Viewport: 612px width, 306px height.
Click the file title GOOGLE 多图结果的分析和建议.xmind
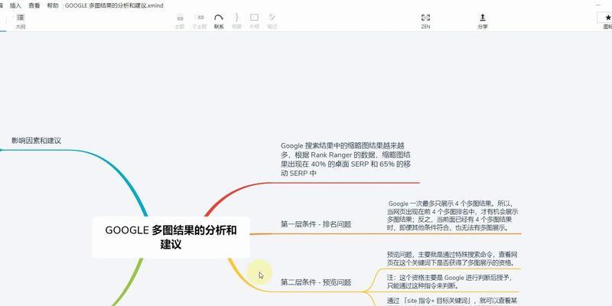114,5
